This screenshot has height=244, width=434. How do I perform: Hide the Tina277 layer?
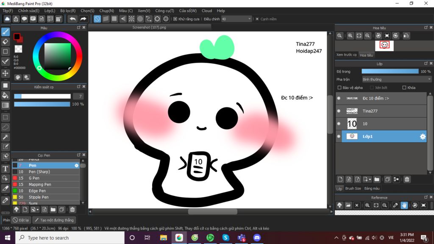[339, 111]
